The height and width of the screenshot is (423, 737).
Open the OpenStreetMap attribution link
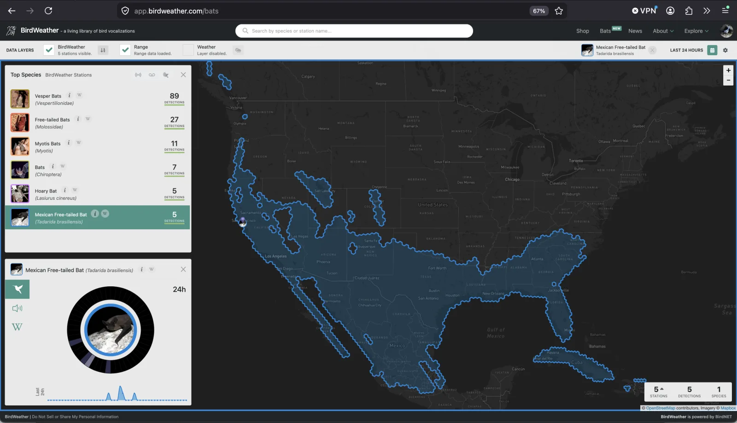pos(661,408)
